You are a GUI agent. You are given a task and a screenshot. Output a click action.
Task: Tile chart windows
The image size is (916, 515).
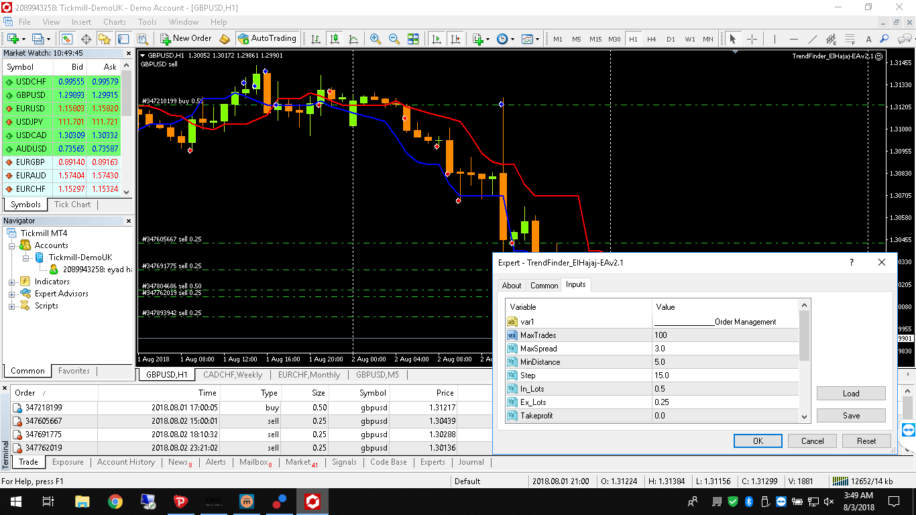(413, 39)
